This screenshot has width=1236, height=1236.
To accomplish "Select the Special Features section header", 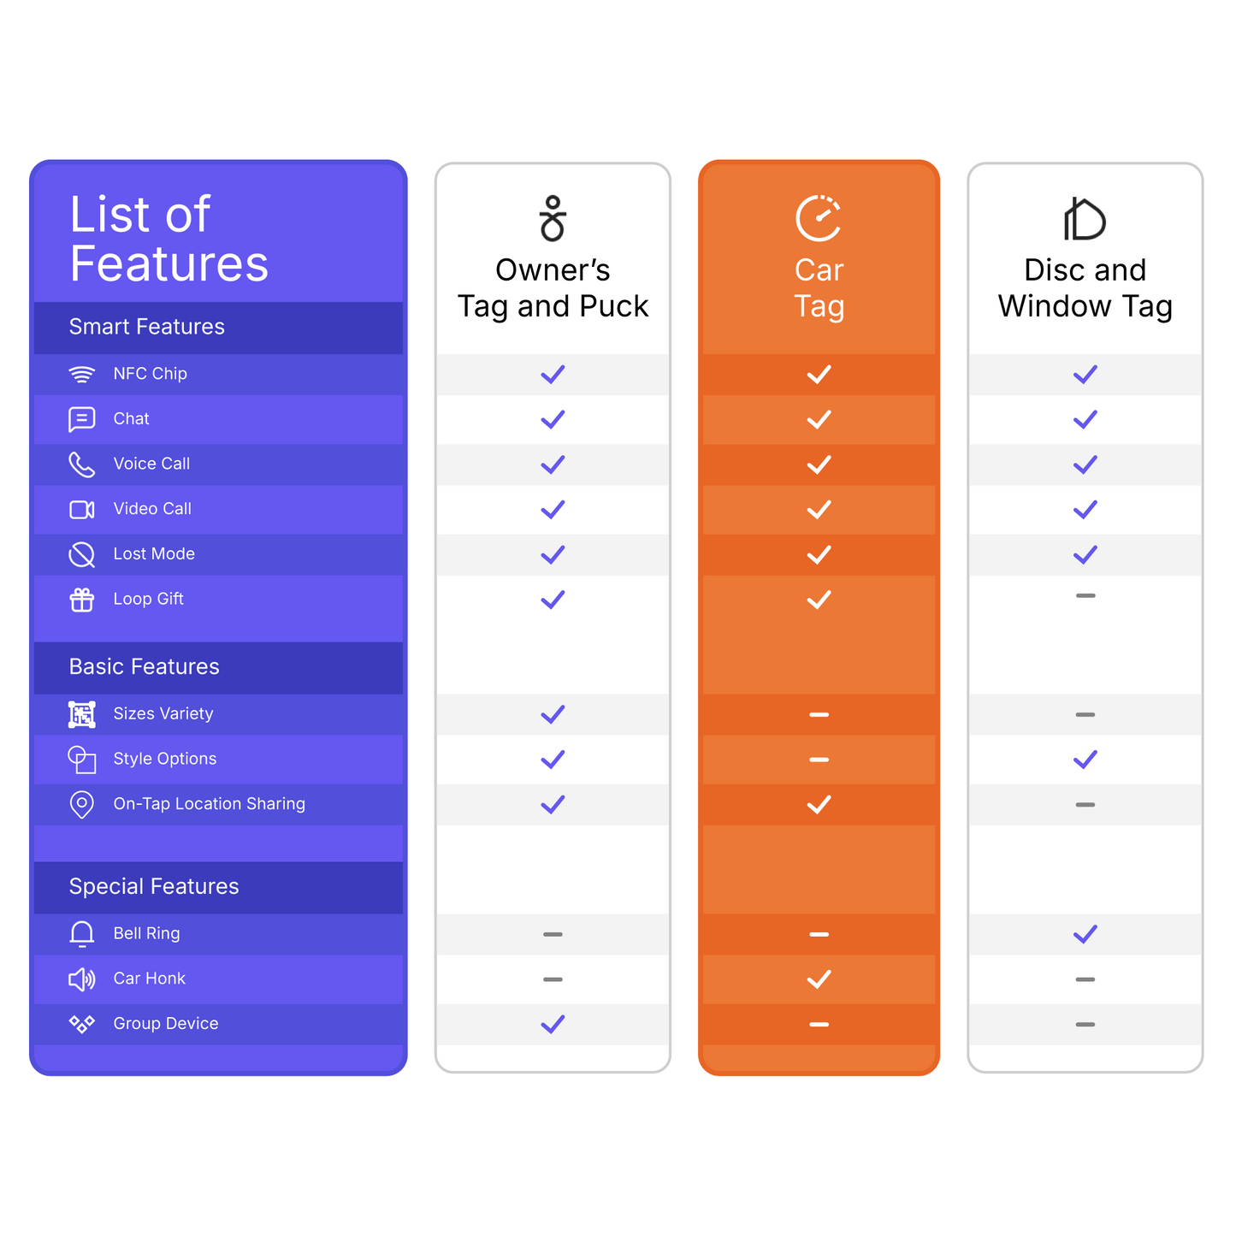I will tap(154, 887).
